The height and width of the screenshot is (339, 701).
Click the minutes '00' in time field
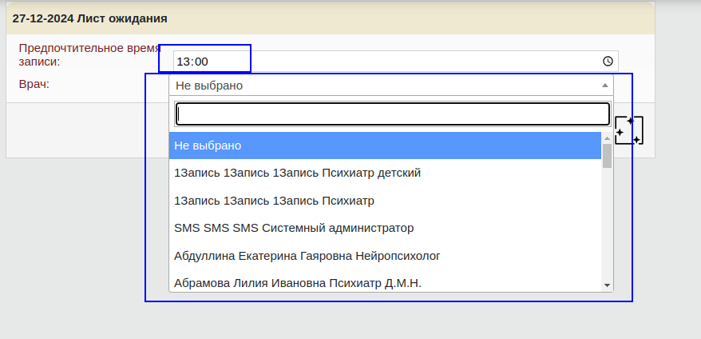201,61
